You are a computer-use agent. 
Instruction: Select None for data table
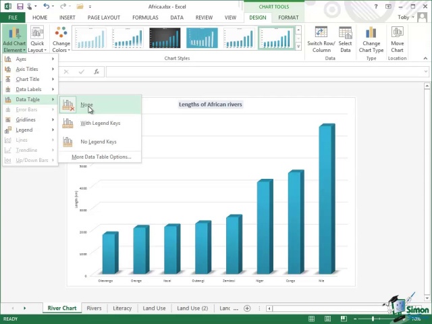[86, 105]
